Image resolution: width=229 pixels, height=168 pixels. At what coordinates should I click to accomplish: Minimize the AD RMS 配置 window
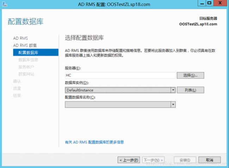pos(202,3)
